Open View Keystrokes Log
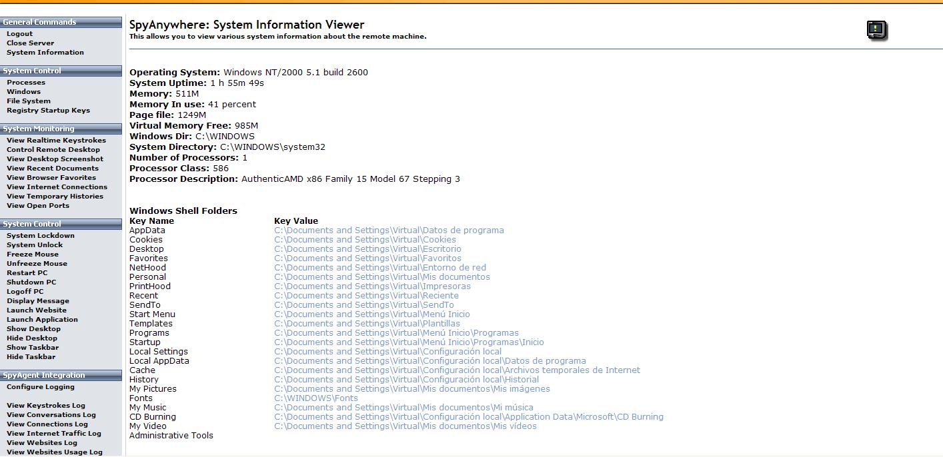This screenshot has width=943, height=457. pyautogui.click(x=46, y=406)
